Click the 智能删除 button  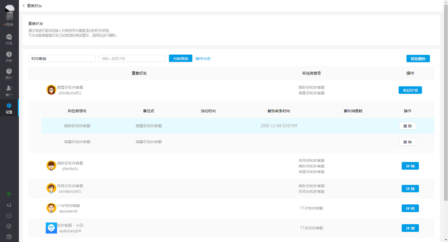[x=418, y=59]
